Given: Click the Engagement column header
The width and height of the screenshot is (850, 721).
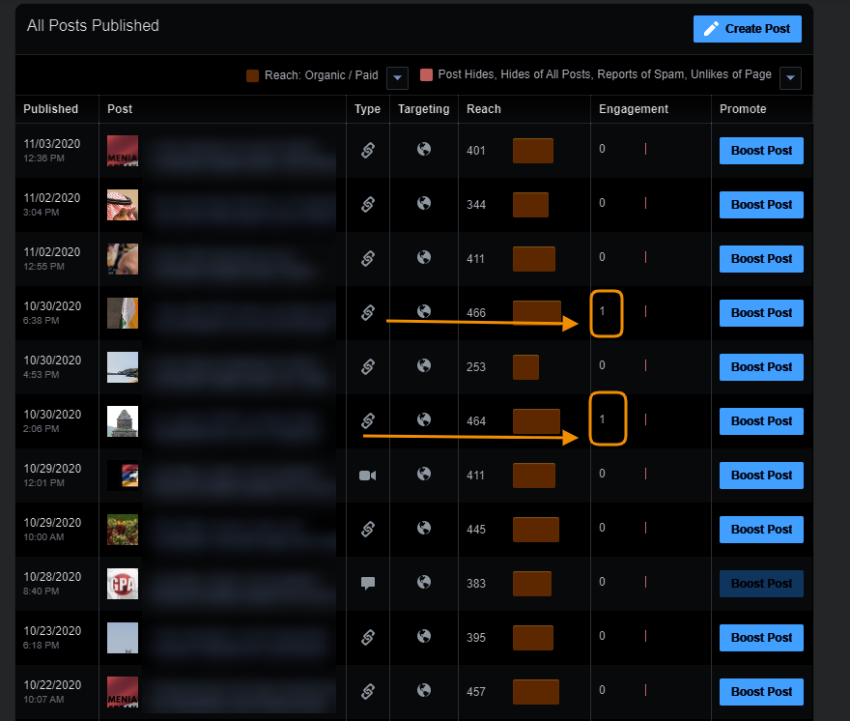Looking at the screenshot, I should pyautogui.click(x=634, y=109).
